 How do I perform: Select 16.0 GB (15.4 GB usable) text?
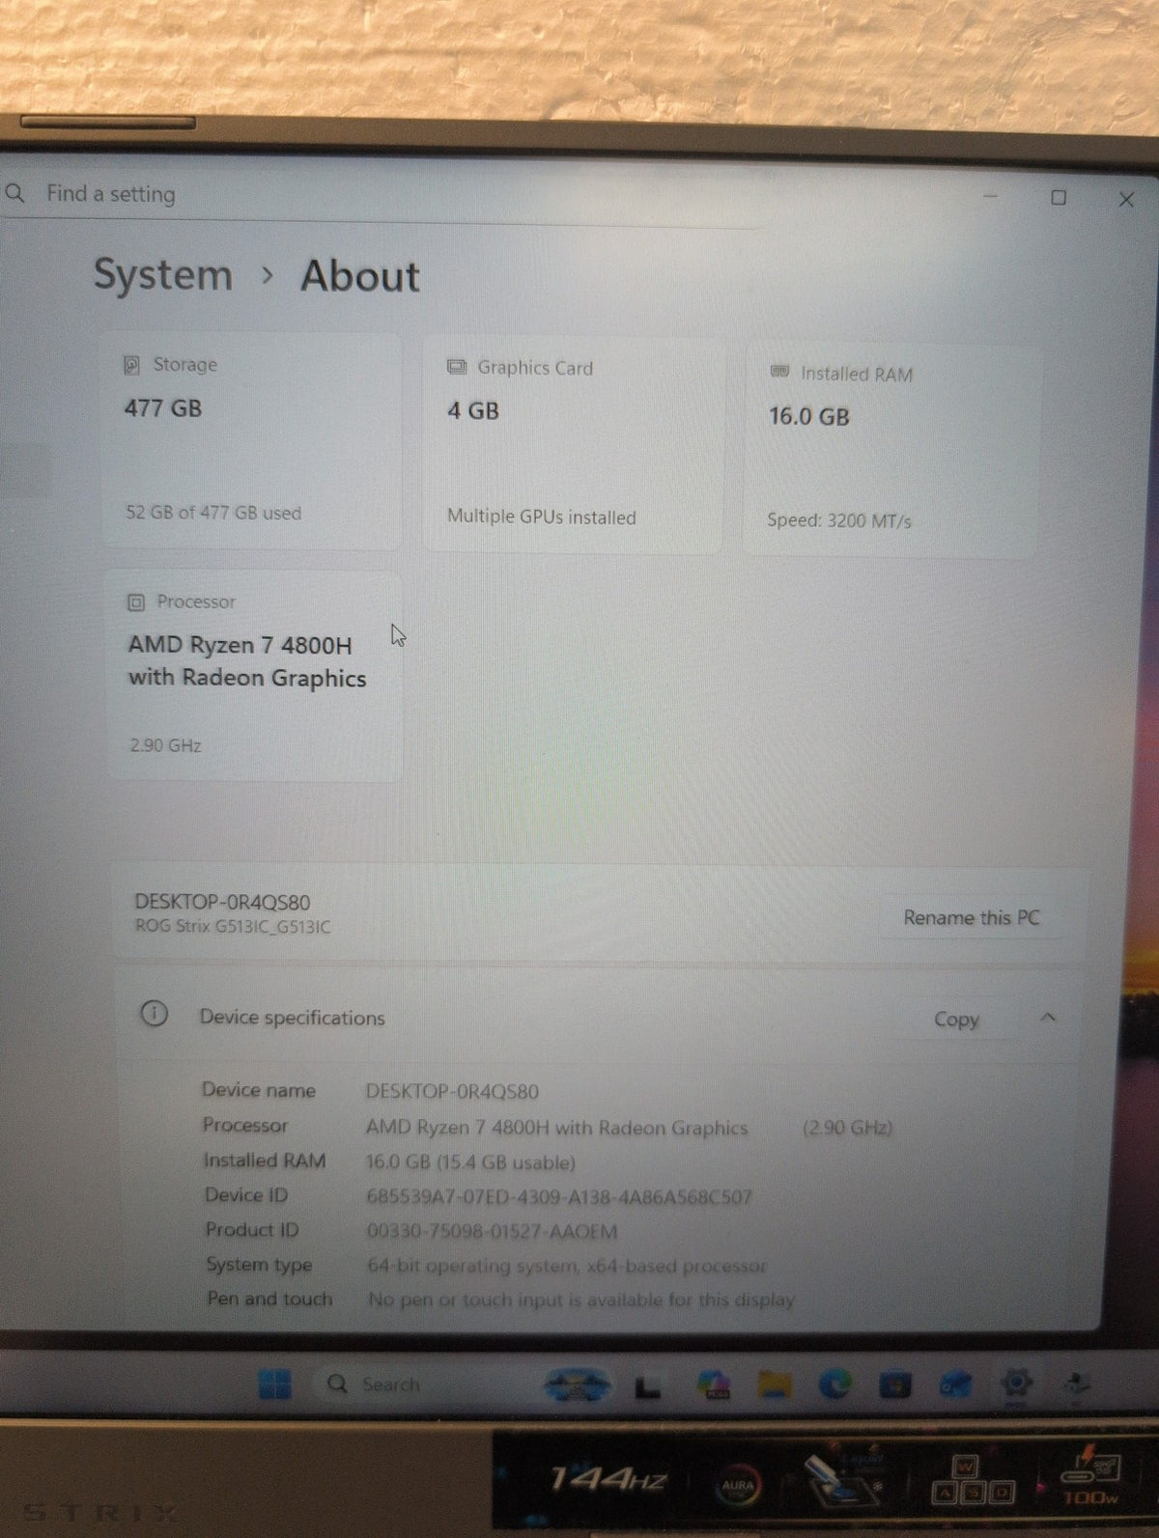coord(470,1161)
